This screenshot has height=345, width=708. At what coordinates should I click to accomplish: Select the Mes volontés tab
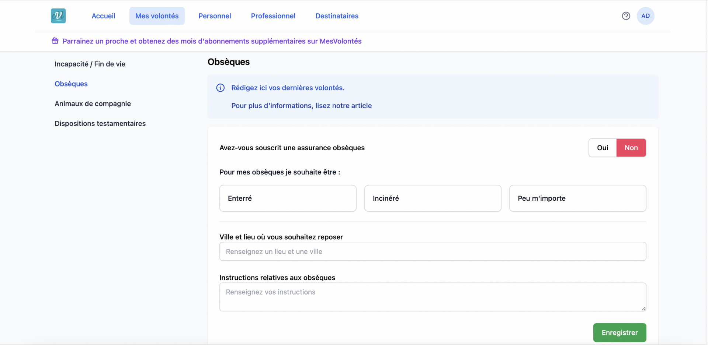(157, 16)
